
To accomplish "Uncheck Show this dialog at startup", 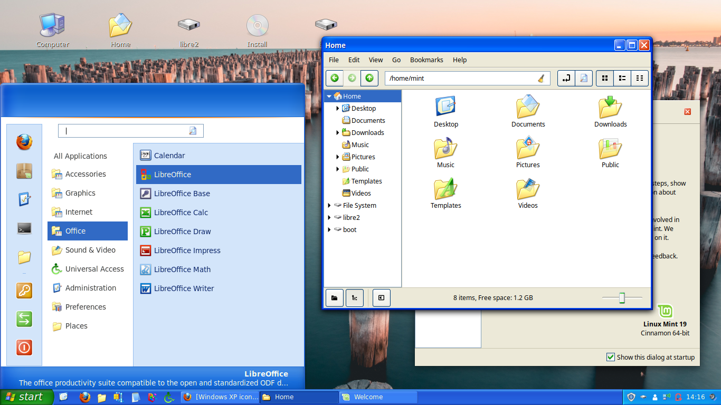I will pos(611,357).
